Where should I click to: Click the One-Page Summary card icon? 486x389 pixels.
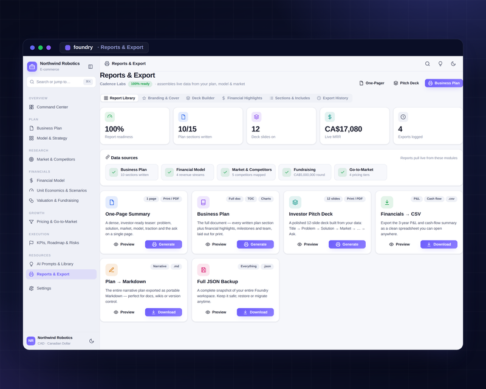pos(112,202)
